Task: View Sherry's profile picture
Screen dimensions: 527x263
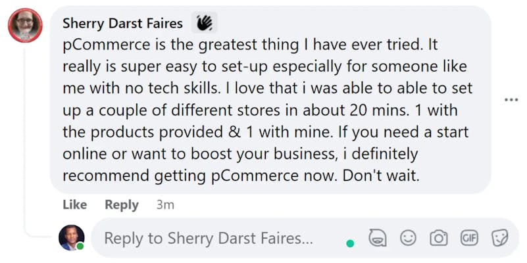Action: pyautogui.click(x=25, y=26)
